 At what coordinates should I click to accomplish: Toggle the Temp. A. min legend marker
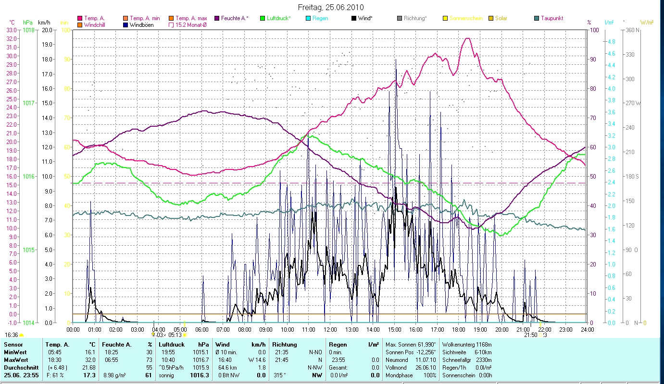point(126,18)
